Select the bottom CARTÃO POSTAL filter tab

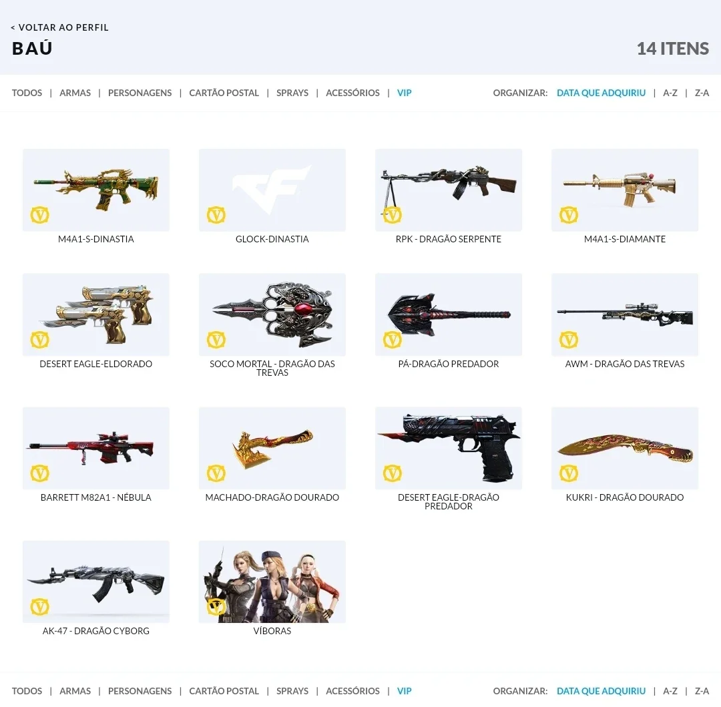pos(224,691)
